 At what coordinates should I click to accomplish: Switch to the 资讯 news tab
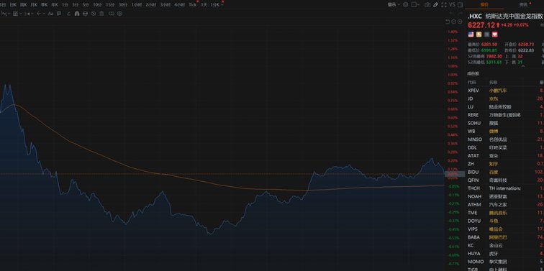click(x=523, y=5)
